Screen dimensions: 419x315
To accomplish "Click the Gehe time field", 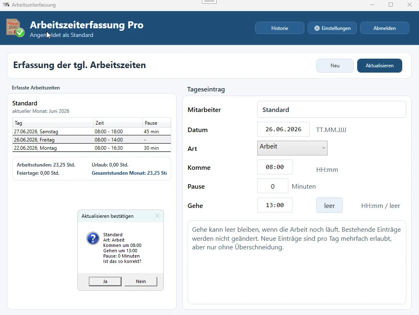I will point(275,205).
